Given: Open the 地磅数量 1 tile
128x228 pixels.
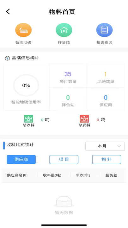Looking at the screenshot, I should 106,76.
